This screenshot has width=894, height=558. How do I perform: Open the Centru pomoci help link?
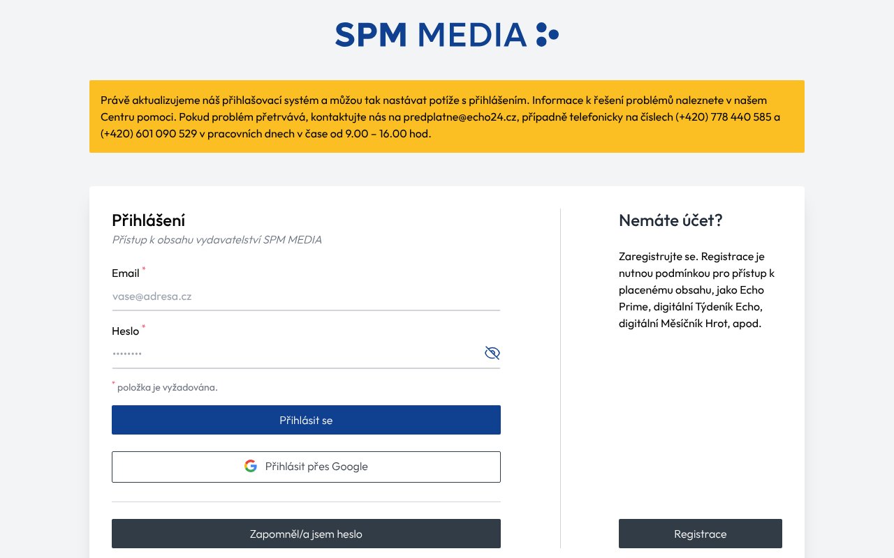[x=137, y=116]
